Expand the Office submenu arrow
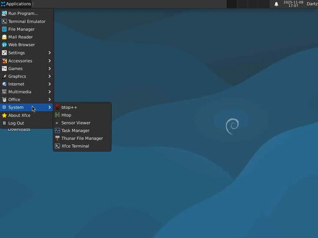318x238 pixels. [49, 99]
